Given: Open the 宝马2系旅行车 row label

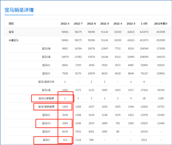Looking at the screenshot, I should click(46, 82).
